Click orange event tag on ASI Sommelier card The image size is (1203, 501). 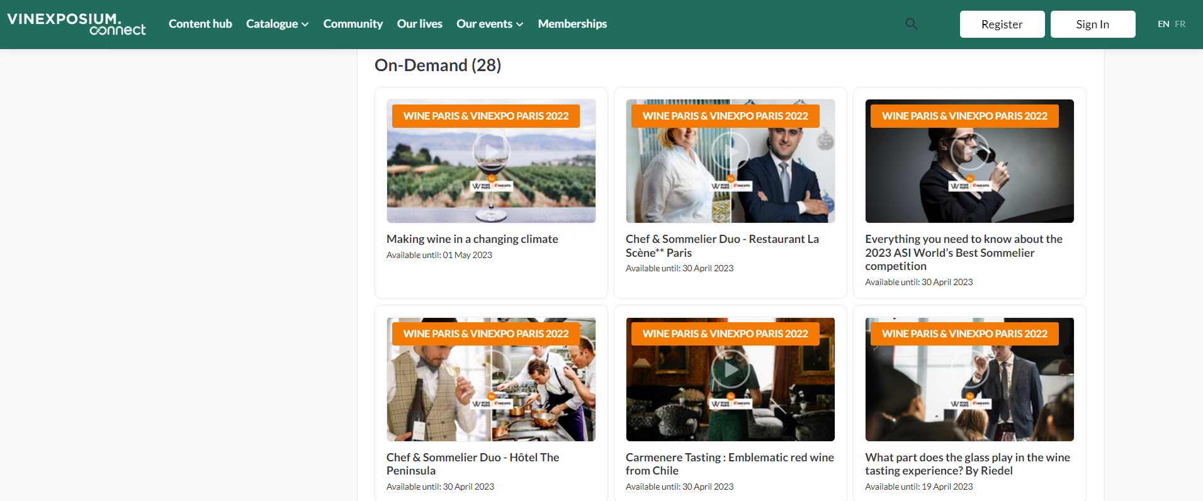[964, 116]
